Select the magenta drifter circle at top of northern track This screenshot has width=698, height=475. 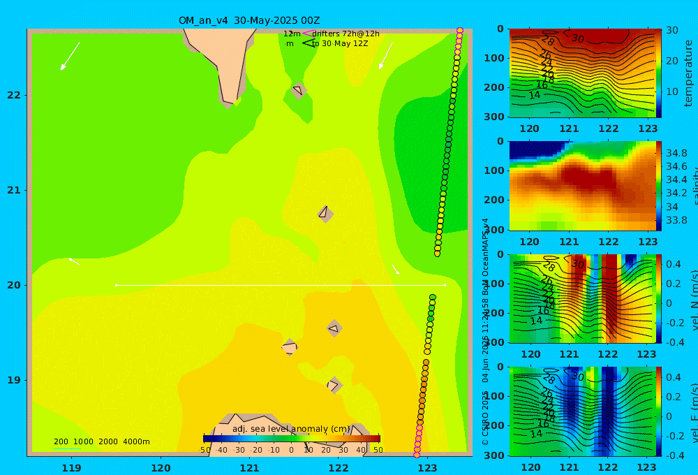pyautogui.click(x=460, y=31)
